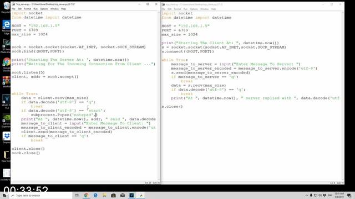Image resolution: width=355 pixels, height=199 pixels.
Task: Minimize the tcp_server editor window
Action: tap(139, 4)
